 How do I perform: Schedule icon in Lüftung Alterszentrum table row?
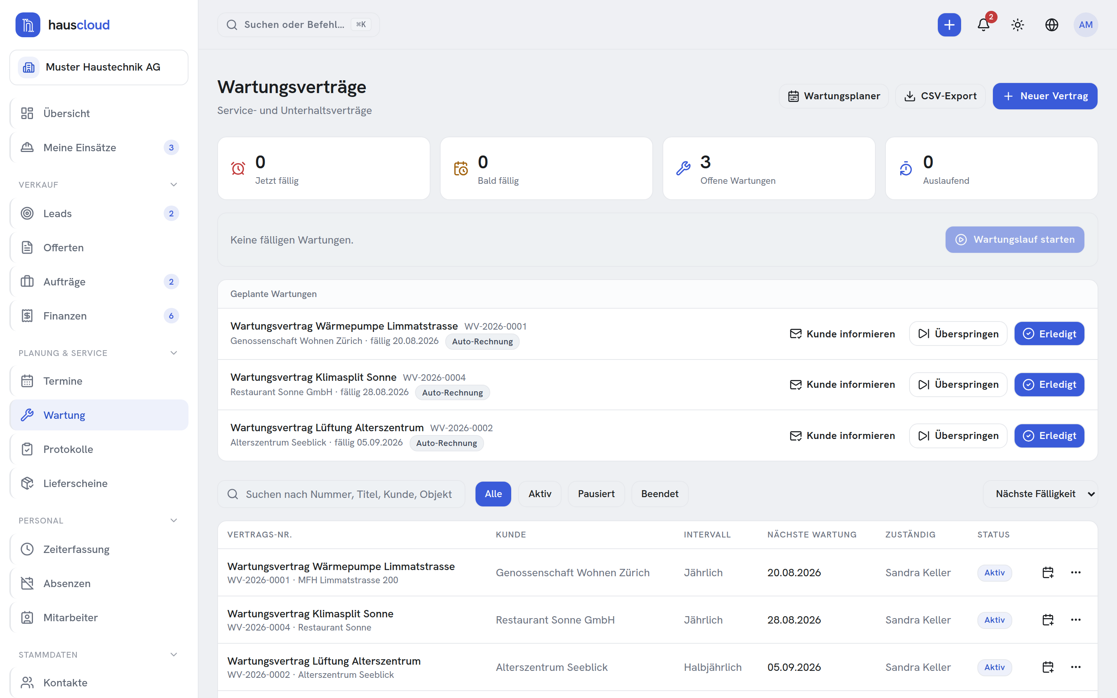click(1048, 667)
